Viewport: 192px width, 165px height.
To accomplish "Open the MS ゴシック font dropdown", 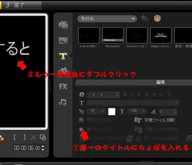I will tap(133, 102).
